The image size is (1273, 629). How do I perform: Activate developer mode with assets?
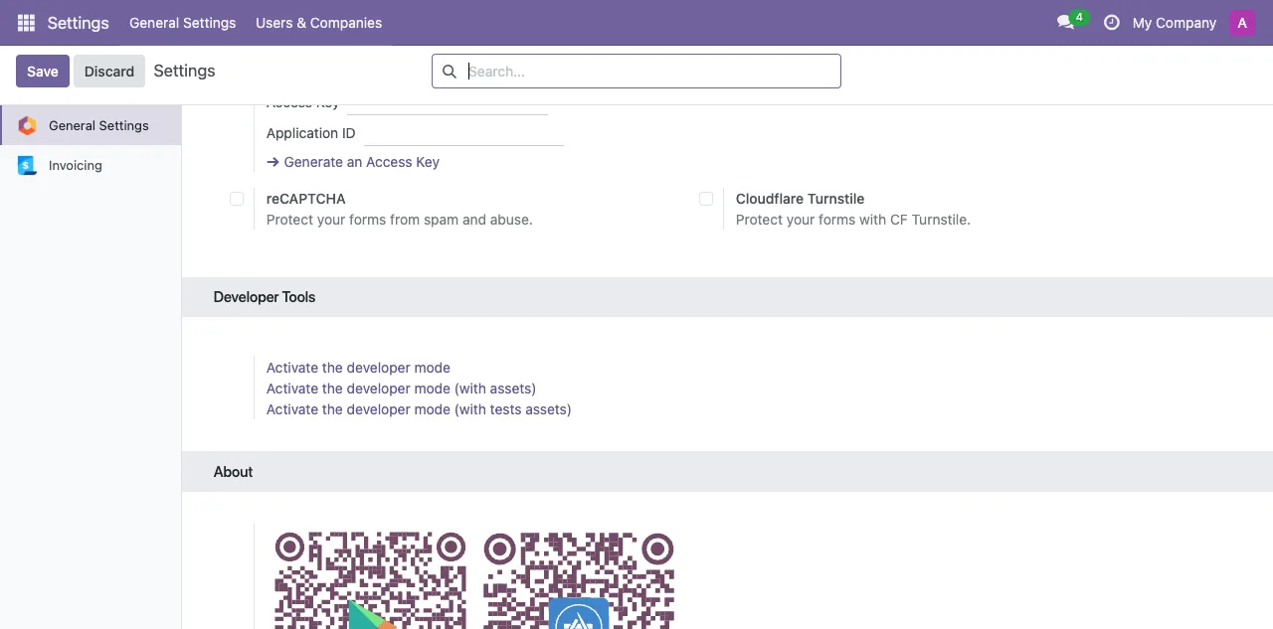[x=401, y=389]
